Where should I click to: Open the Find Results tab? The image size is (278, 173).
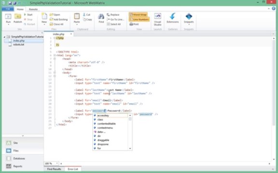point(54,169)
